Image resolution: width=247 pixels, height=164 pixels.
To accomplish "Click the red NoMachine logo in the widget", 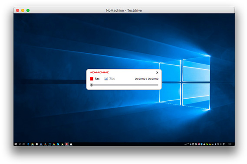I will (x=99, y=72).
